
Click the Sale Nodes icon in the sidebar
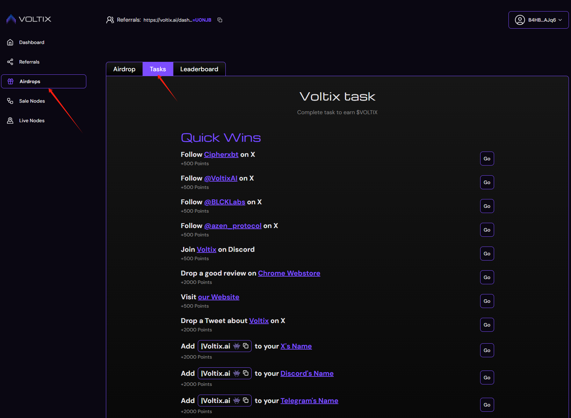tap(10, 101)
